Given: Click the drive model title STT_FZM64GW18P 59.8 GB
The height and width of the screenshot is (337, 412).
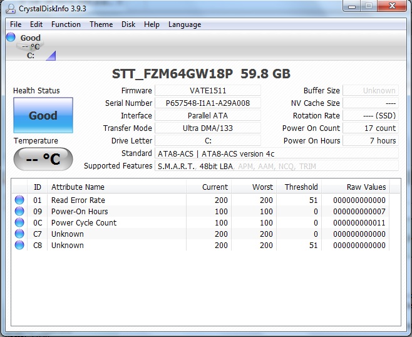Looking at the screenshot, I should point(201,74).
